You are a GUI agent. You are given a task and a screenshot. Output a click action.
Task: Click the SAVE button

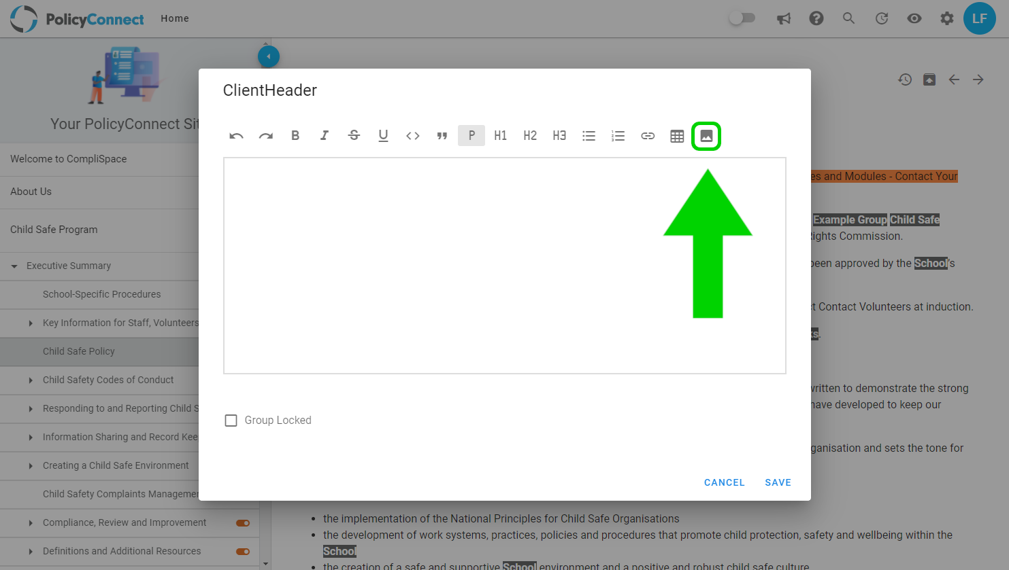(x=778, y=482)
